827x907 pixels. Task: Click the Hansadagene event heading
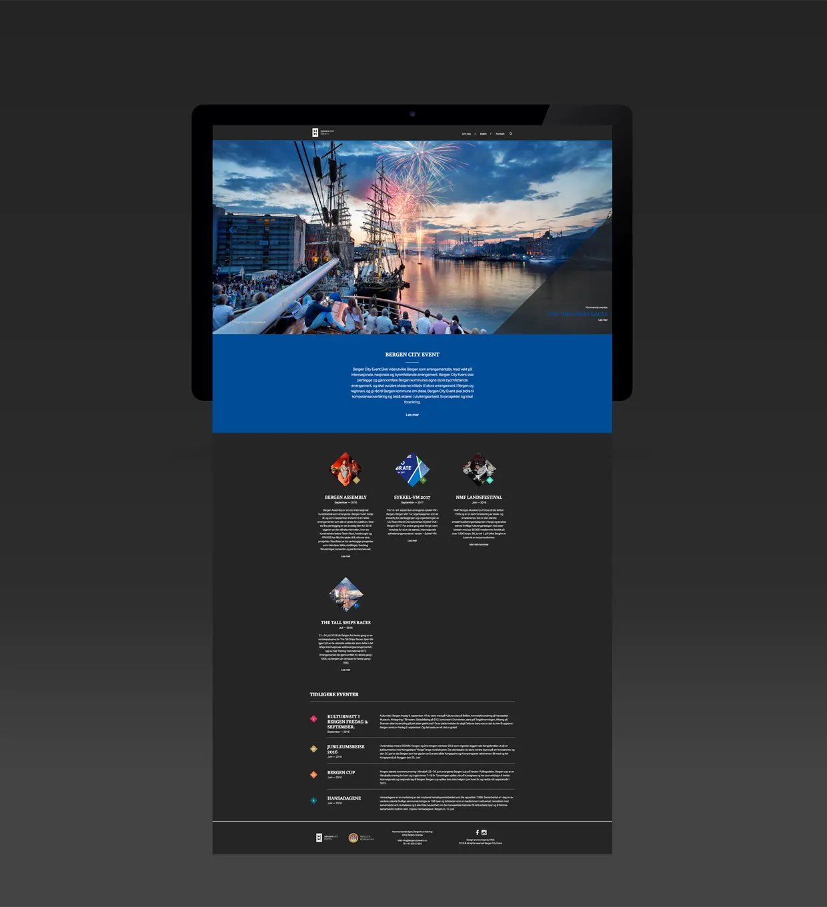click(x=344, y=798)
